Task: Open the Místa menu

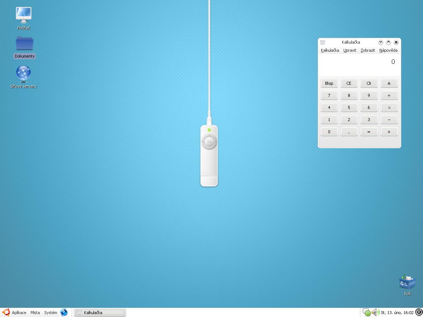Action: [x=35, y=313]
